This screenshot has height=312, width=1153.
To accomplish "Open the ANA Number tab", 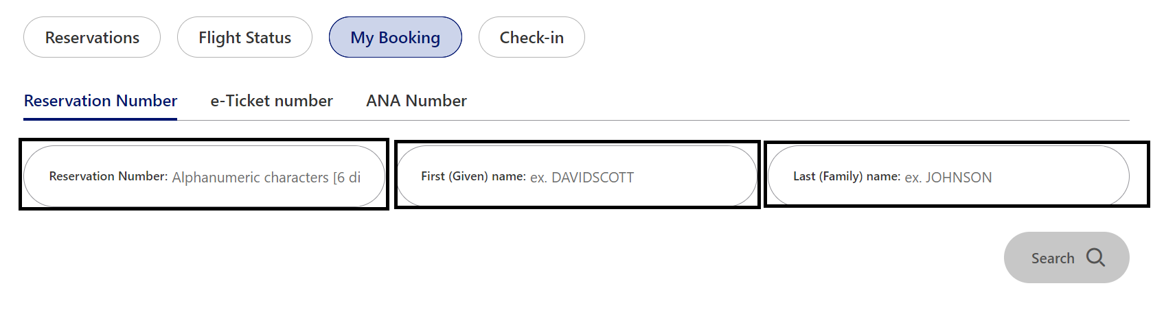I will (416, 101).
